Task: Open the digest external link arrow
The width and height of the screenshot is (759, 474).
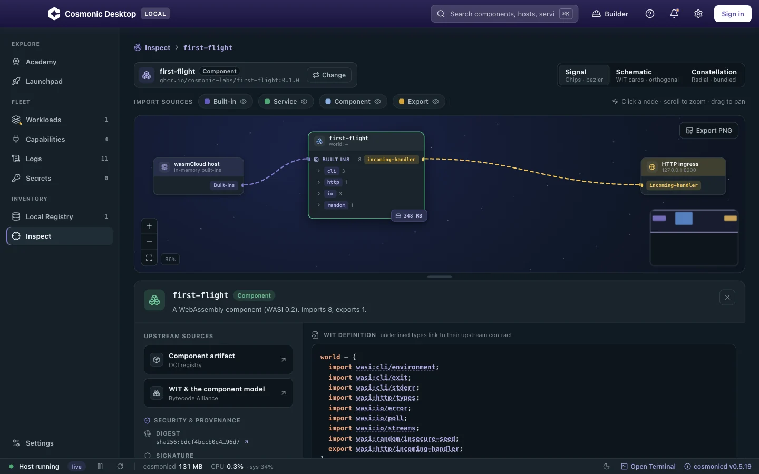Action: click(246, 442)
